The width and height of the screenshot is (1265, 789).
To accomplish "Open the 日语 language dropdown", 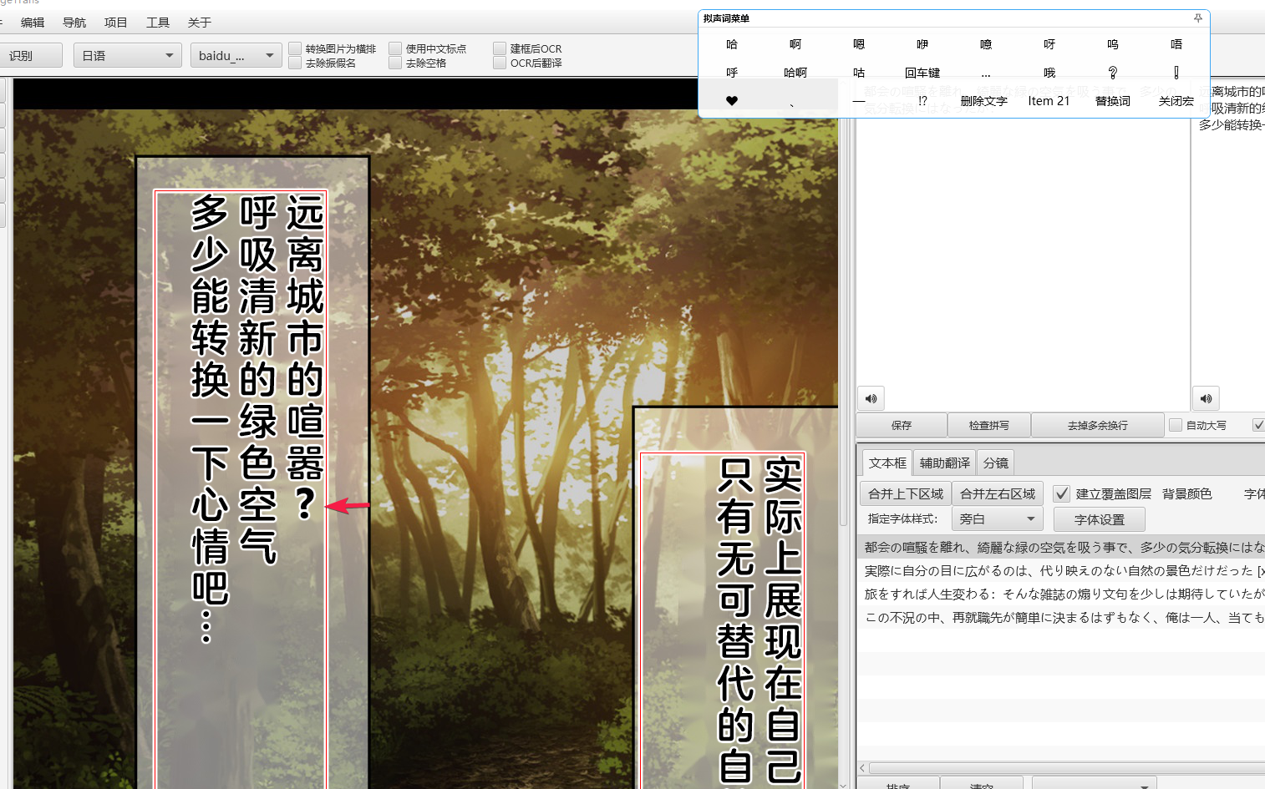I will pos(128,55).
